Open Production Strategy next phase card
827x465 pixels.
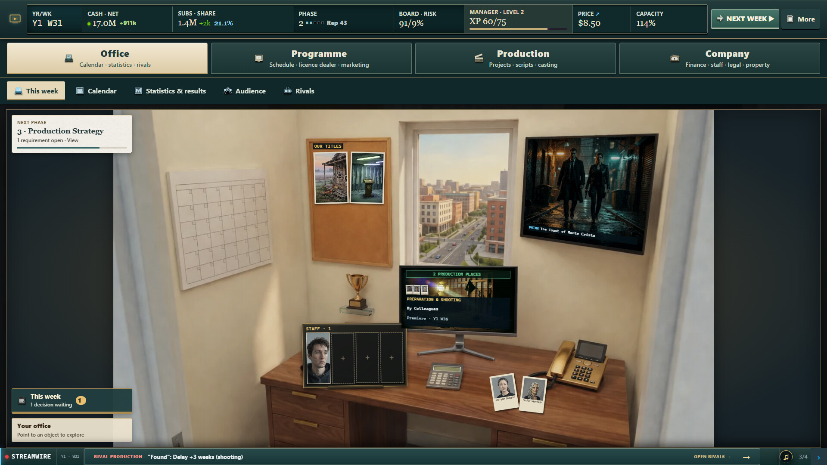(72, 134)
